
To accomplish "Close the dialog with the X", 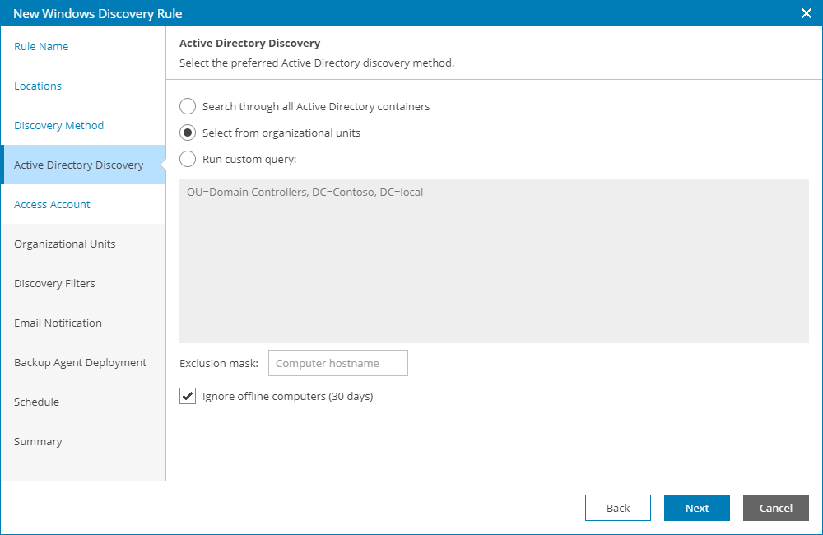I will click(x=805, y=13).
